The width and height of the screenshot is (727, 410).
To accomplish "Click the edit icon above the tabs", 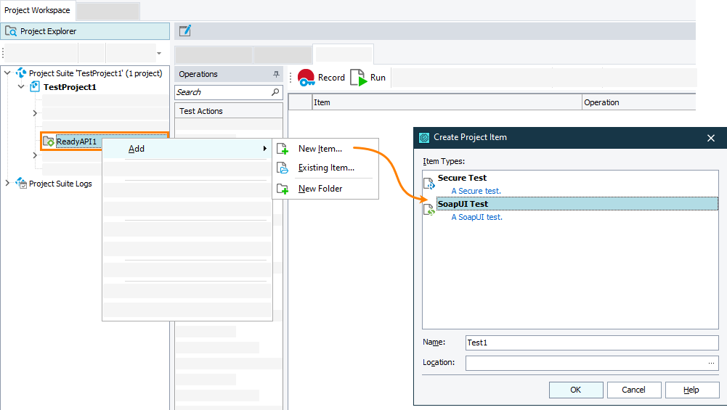I will (185, 30).
